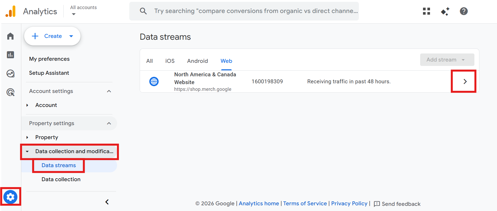Image resolution: width=497 pixels, height=211 pixels.
Task: Collapse Data collection and modification item
Action: pyautogui.click(x=27, y=151)
